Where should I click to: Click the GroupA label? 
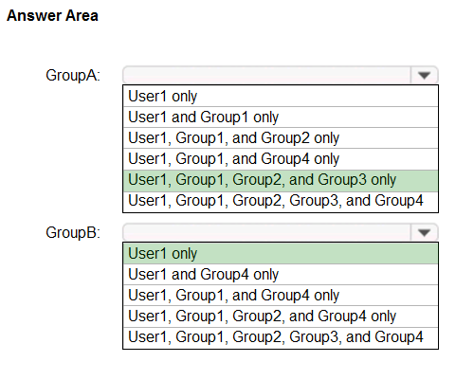(73, 76)
